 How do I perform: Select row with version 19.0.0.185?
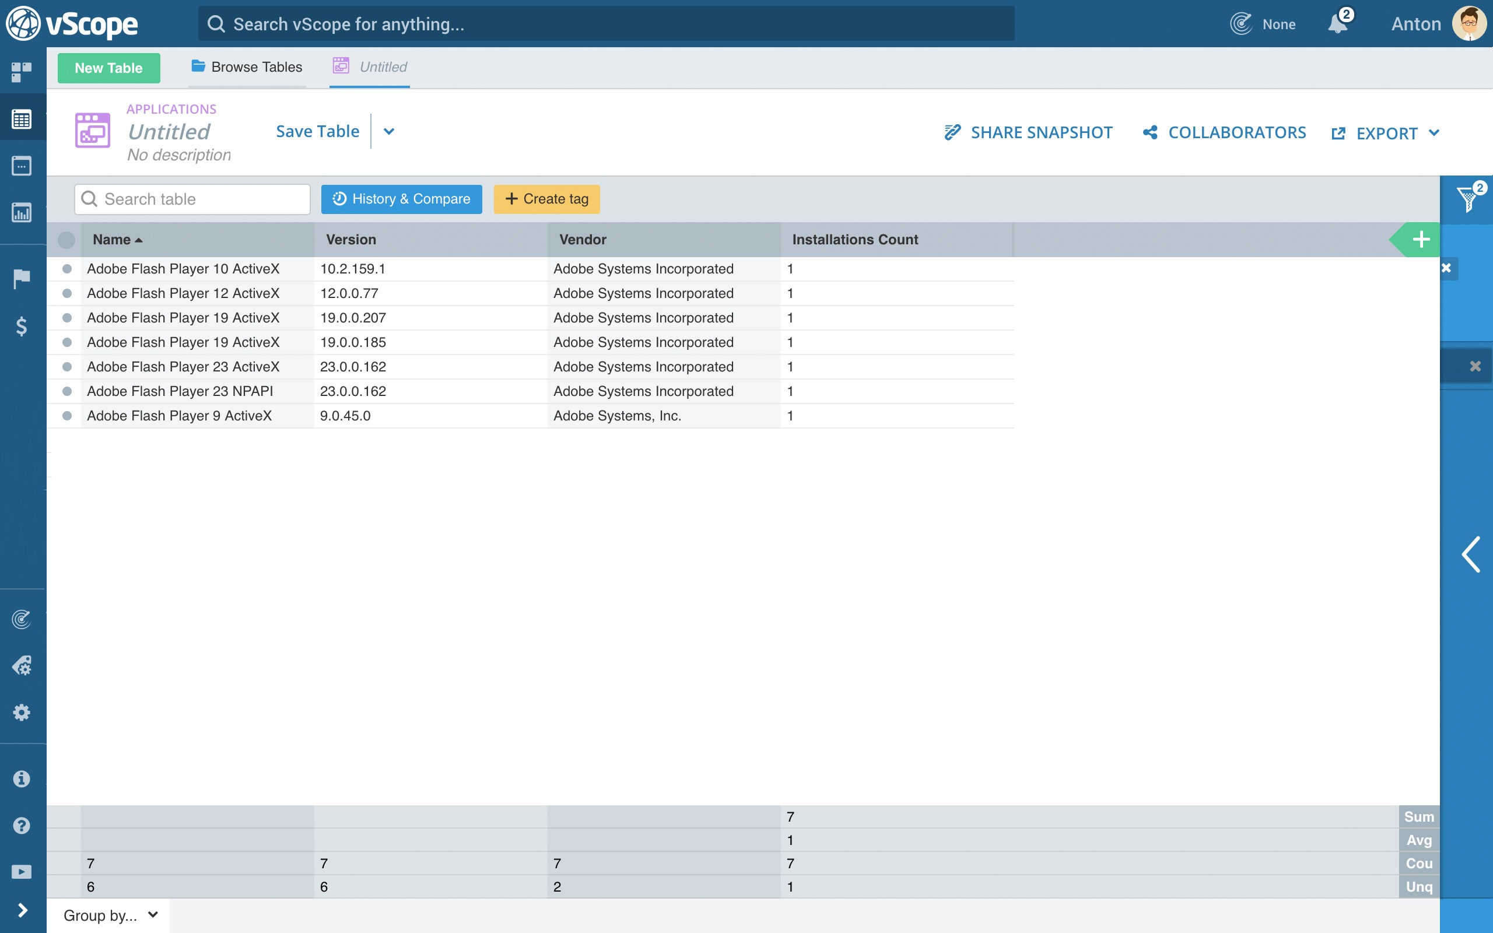click(x=67, y=342)
